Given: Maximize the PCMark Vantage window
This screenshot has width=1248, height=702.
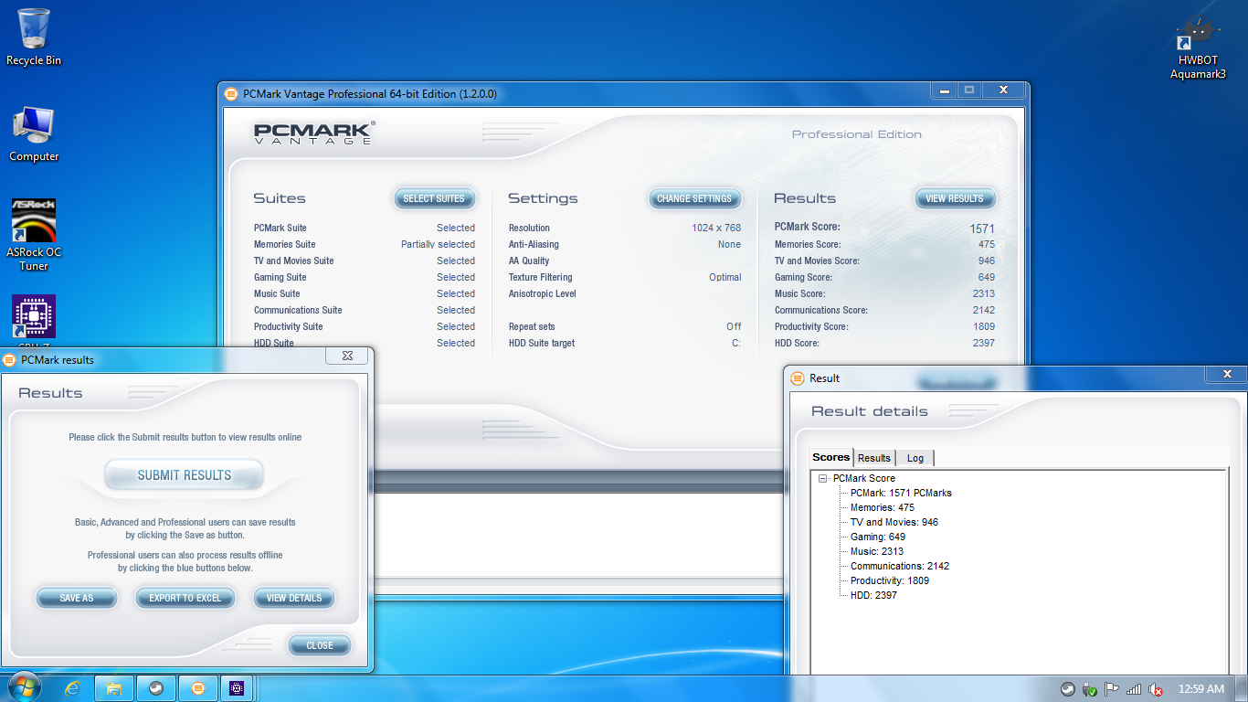Looking at the screenshot, I should coord(969,90).
